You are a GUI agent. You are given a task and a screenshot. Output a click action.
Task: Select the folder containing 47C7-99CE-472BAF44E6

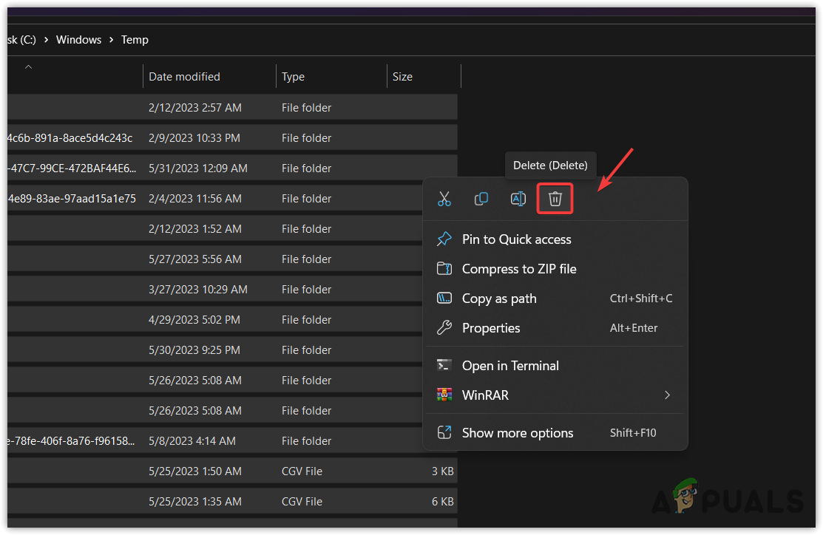[x=232, y=168]
